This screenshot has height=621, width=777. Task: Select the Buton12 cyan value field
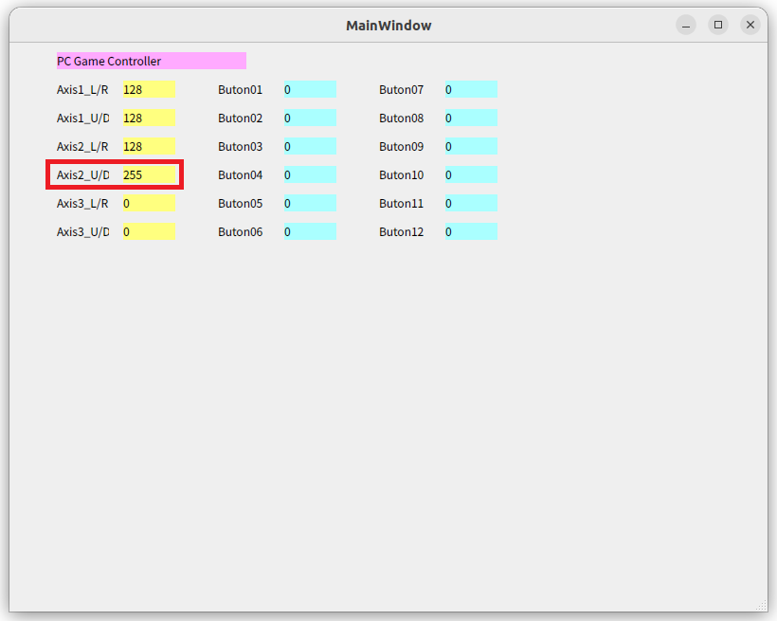click(469, 231)
